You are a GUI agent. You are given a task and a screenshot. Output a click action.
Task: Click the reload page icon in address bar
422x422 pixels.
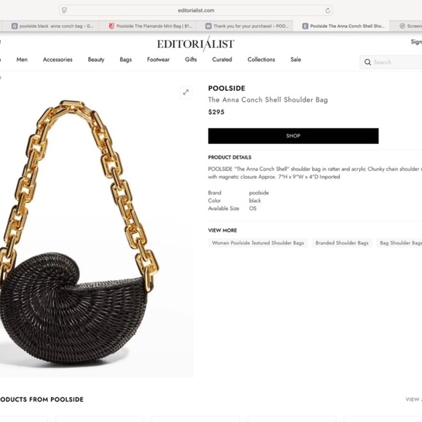point(327,10)
